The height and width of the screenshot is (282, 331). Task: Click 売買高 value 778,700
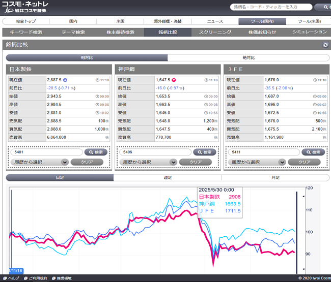[x=163, y=137]
